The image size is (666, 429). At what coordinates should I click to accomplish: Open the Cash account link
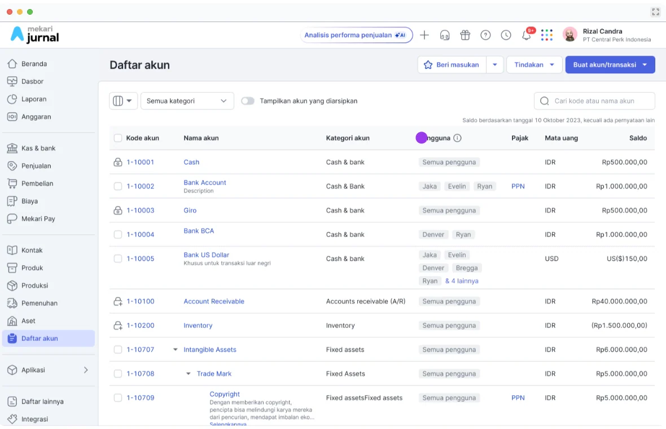point(191,162)
